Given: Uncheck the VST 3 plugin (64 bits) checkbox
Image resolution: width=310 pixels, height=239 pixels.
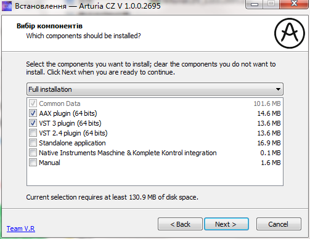Looking at the screenshot, I should click(33, 123).
